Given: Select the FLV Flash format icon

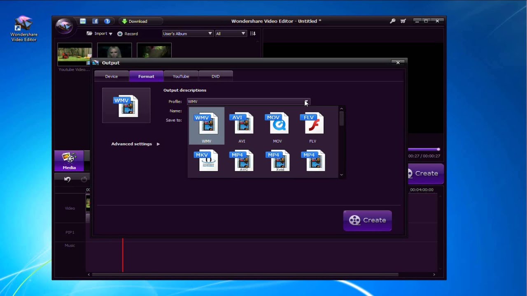Looking at the screenshot, I should [313, 123].
